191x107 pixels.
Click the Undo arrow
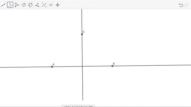(181, 5)
